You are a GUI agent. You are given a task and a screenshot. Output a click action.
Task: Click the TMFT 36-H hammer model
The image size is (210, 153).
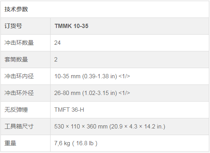click(69, 110)
